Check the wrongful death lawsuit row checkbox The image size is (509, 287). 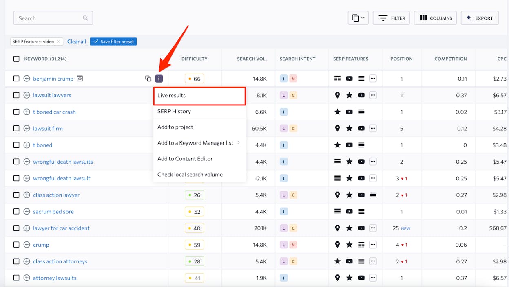pyautogui.click(x=16, y=178)
